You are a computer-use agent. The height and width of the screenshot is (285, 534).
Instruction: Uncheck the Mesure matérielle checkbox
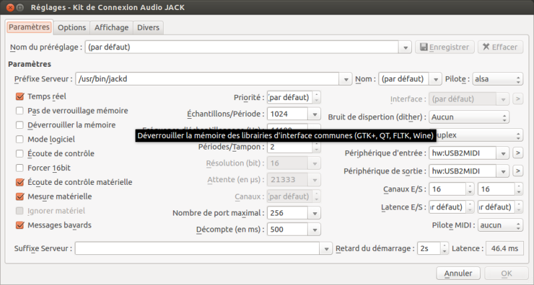point(20,196)
